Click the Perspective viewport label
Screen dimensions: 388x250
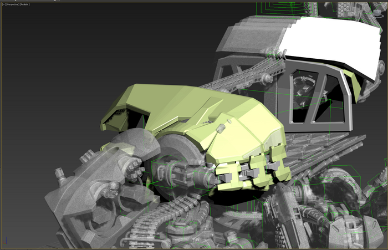point(12,4)
